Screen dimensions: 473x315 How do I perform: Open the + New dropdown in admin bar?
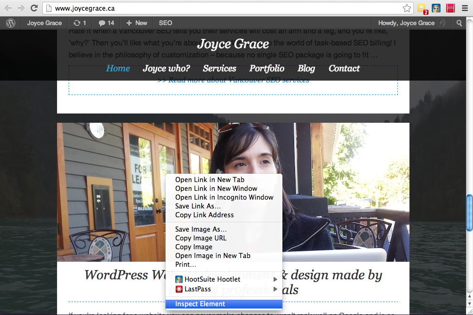pos(137,23)
